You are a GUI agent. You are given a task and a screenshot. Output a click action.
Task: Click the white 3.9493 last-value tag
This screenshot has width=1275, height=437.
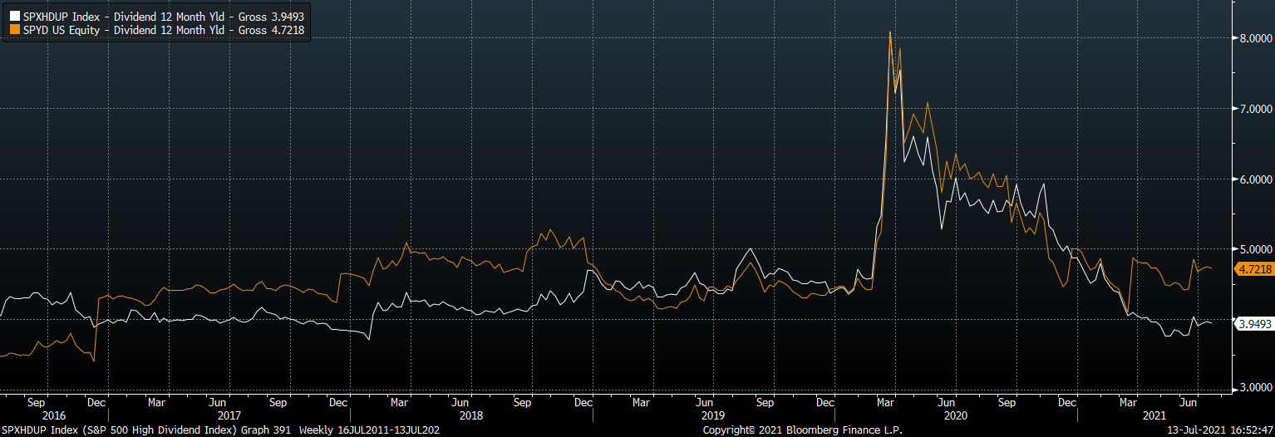click(1254, 323)
